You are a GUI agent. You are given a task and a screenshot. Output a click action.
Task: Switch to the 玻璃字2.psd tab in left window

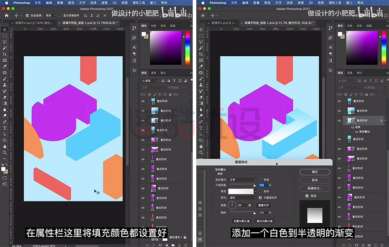click(34, 23)
